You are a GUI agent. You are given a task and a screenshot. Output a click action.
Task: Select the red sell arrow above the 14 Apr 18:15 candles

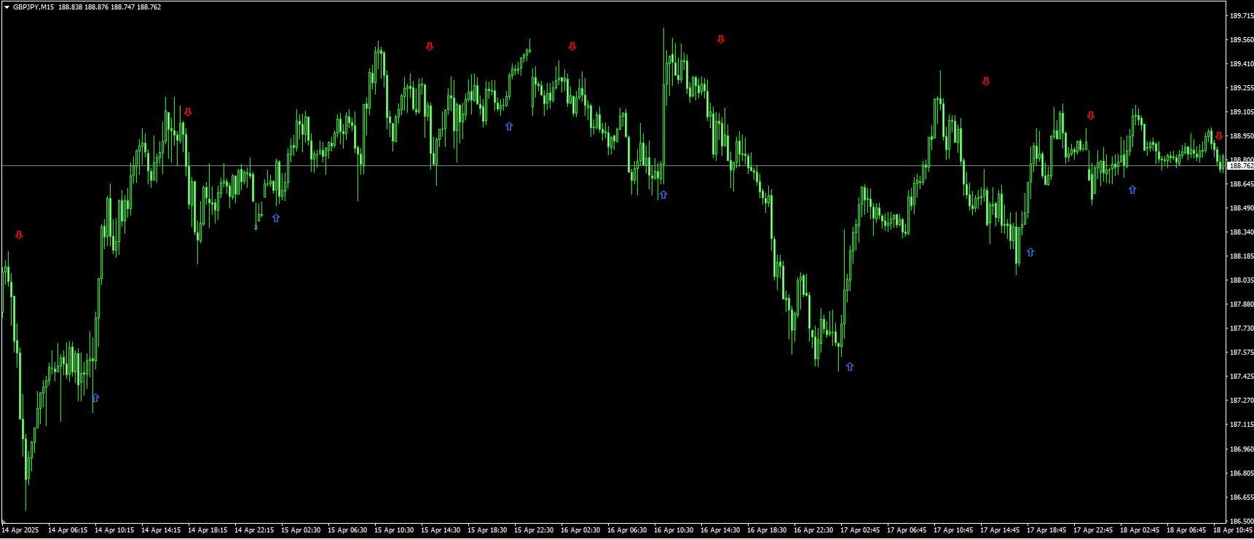[188, 112]
